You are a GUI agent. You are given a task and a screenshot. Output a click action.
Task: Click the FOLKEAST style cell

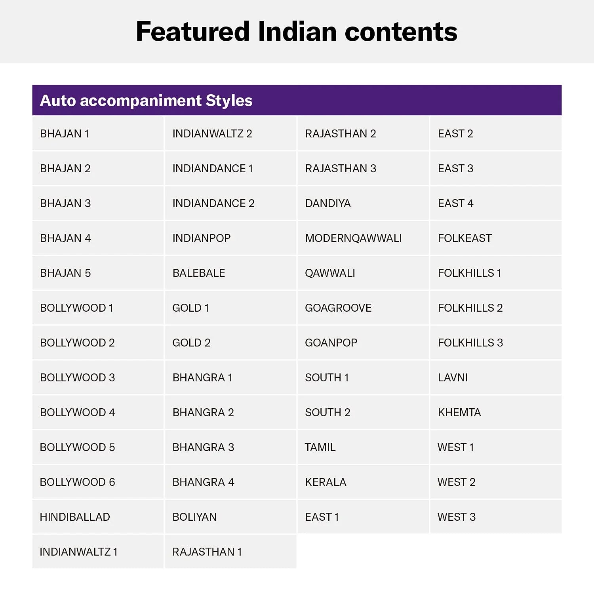[x=465, y=238]
